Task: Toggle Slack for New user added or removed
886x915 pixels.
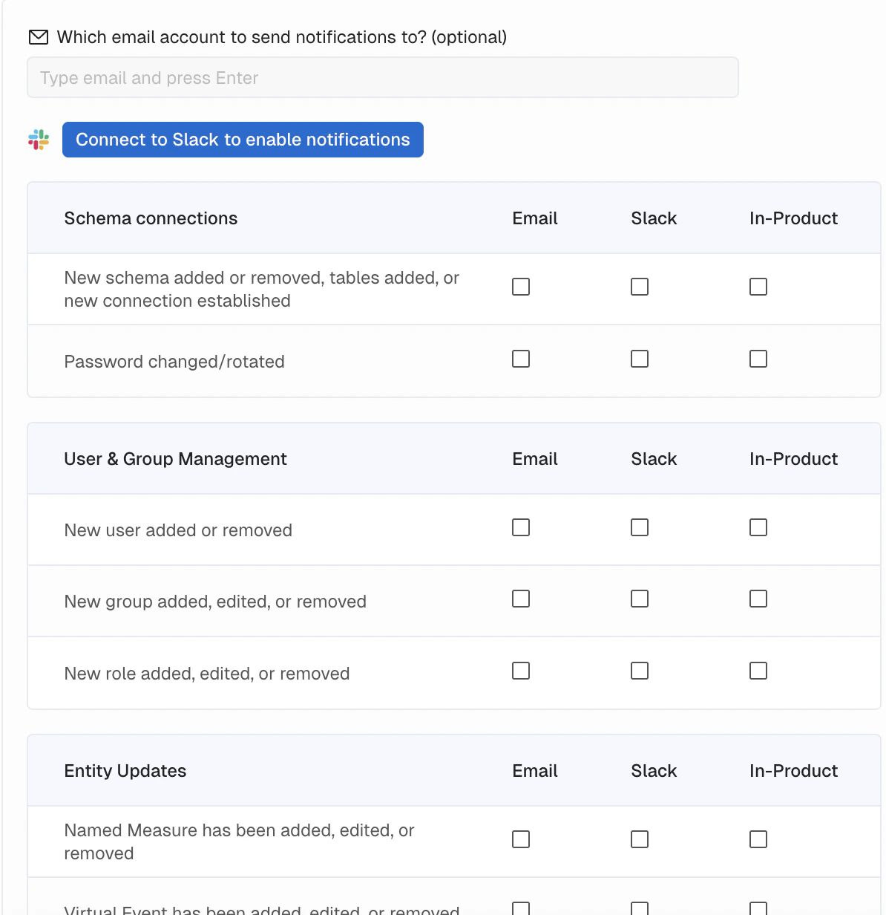Action: 640,527
